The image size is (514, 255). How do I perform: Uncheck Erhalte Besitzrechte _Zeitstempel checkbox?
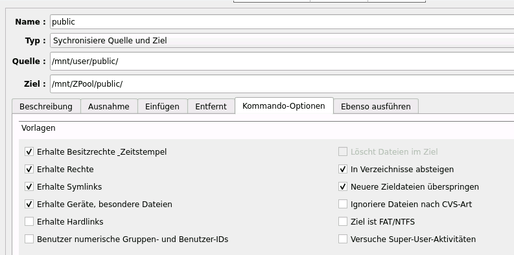pyautogui.click(x=29, y=151)
